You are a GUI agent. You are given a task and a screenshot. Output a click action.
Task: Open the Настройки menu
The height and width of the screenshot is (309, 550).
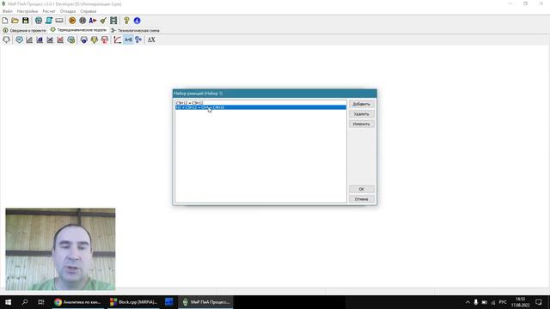tap(27, 11)
